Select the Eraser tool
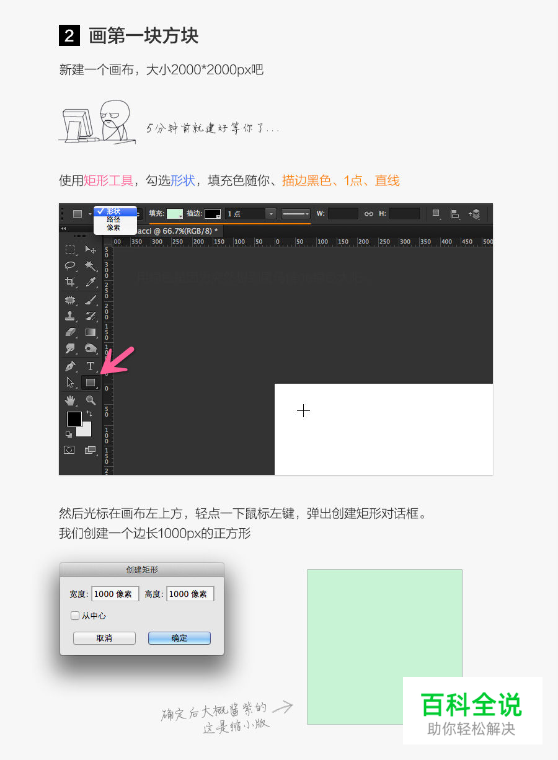 pyautogui.click(x=71, y=332)
